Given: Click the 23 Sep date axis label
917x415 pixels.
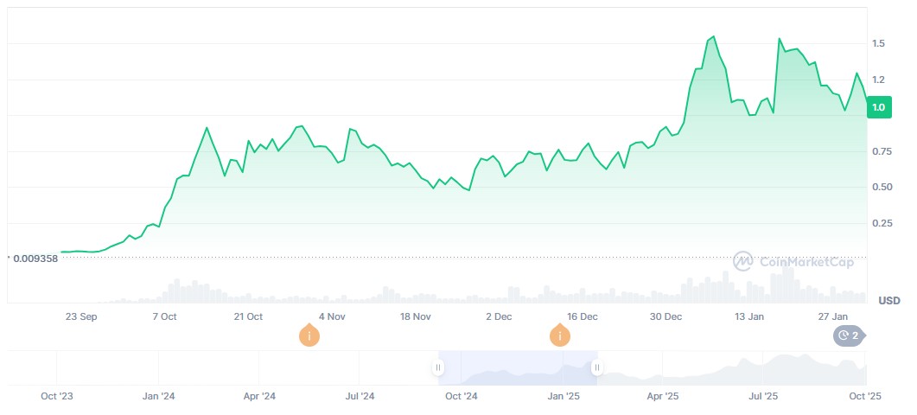Looking at the screenshot, I should 81,316.
